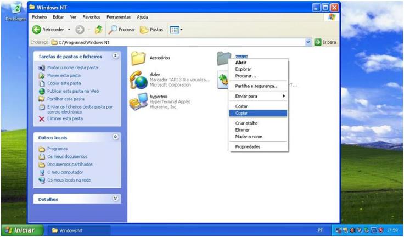404x237 pixels.
Task: Click the up-one-folder toolbar icon
Action: pyautogui.click(x=99, y=30)
